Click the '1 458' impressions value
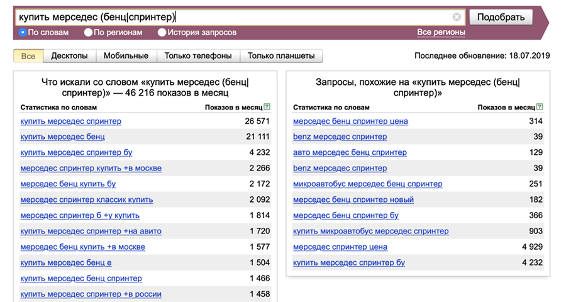This screenshot has height=302, width=566. tap(260, 294)
